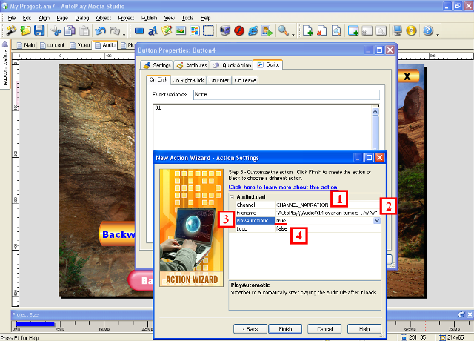Collapse the Audio.Load property group

tap(232, 196)
